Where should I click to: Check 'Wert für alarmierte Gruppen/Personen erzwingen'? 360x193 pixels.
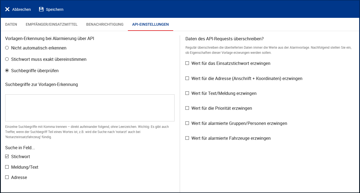pos(187,123)
